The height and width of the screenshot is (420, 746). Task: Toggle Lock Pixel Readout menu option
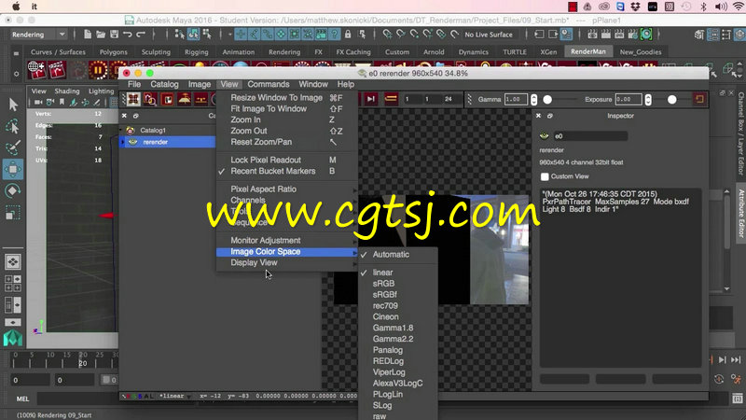[x=287, y=160]
